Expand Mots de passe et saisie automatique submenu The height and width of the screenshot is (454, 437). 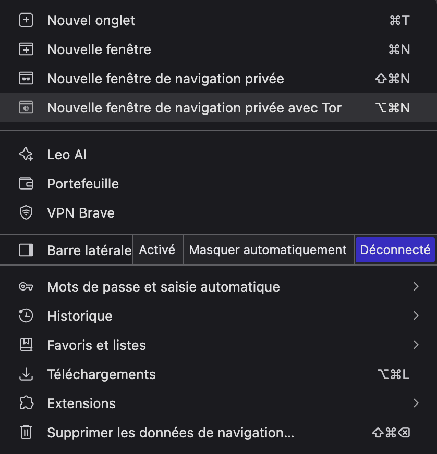416,287
